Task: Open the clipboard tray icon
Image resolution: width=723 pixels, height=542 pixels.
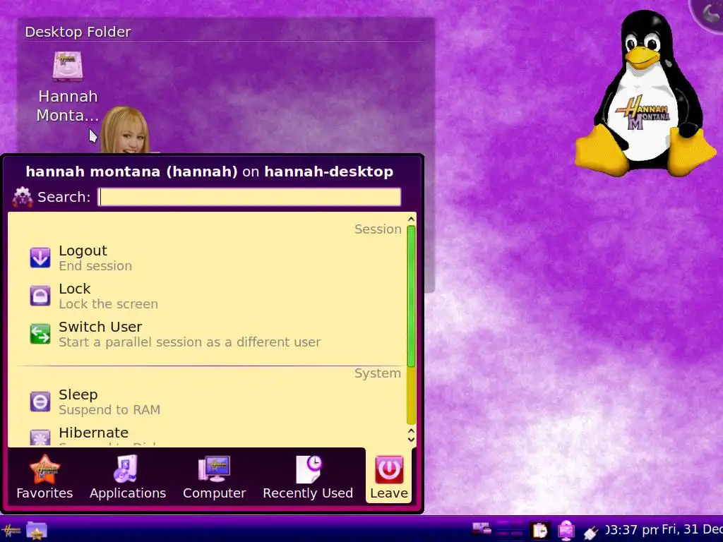Action: pyautogui.click(x=539, y=531)
